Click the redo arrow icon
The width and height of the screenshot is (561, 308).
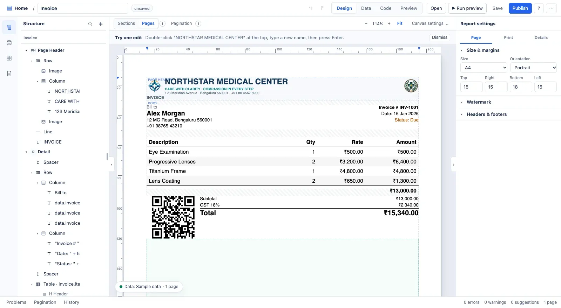coord(322,8)
